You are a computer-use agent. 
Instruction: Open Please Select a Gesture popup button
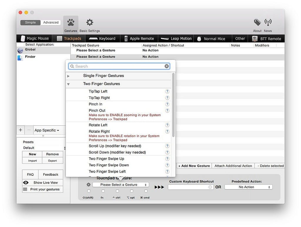coord(121,185)
